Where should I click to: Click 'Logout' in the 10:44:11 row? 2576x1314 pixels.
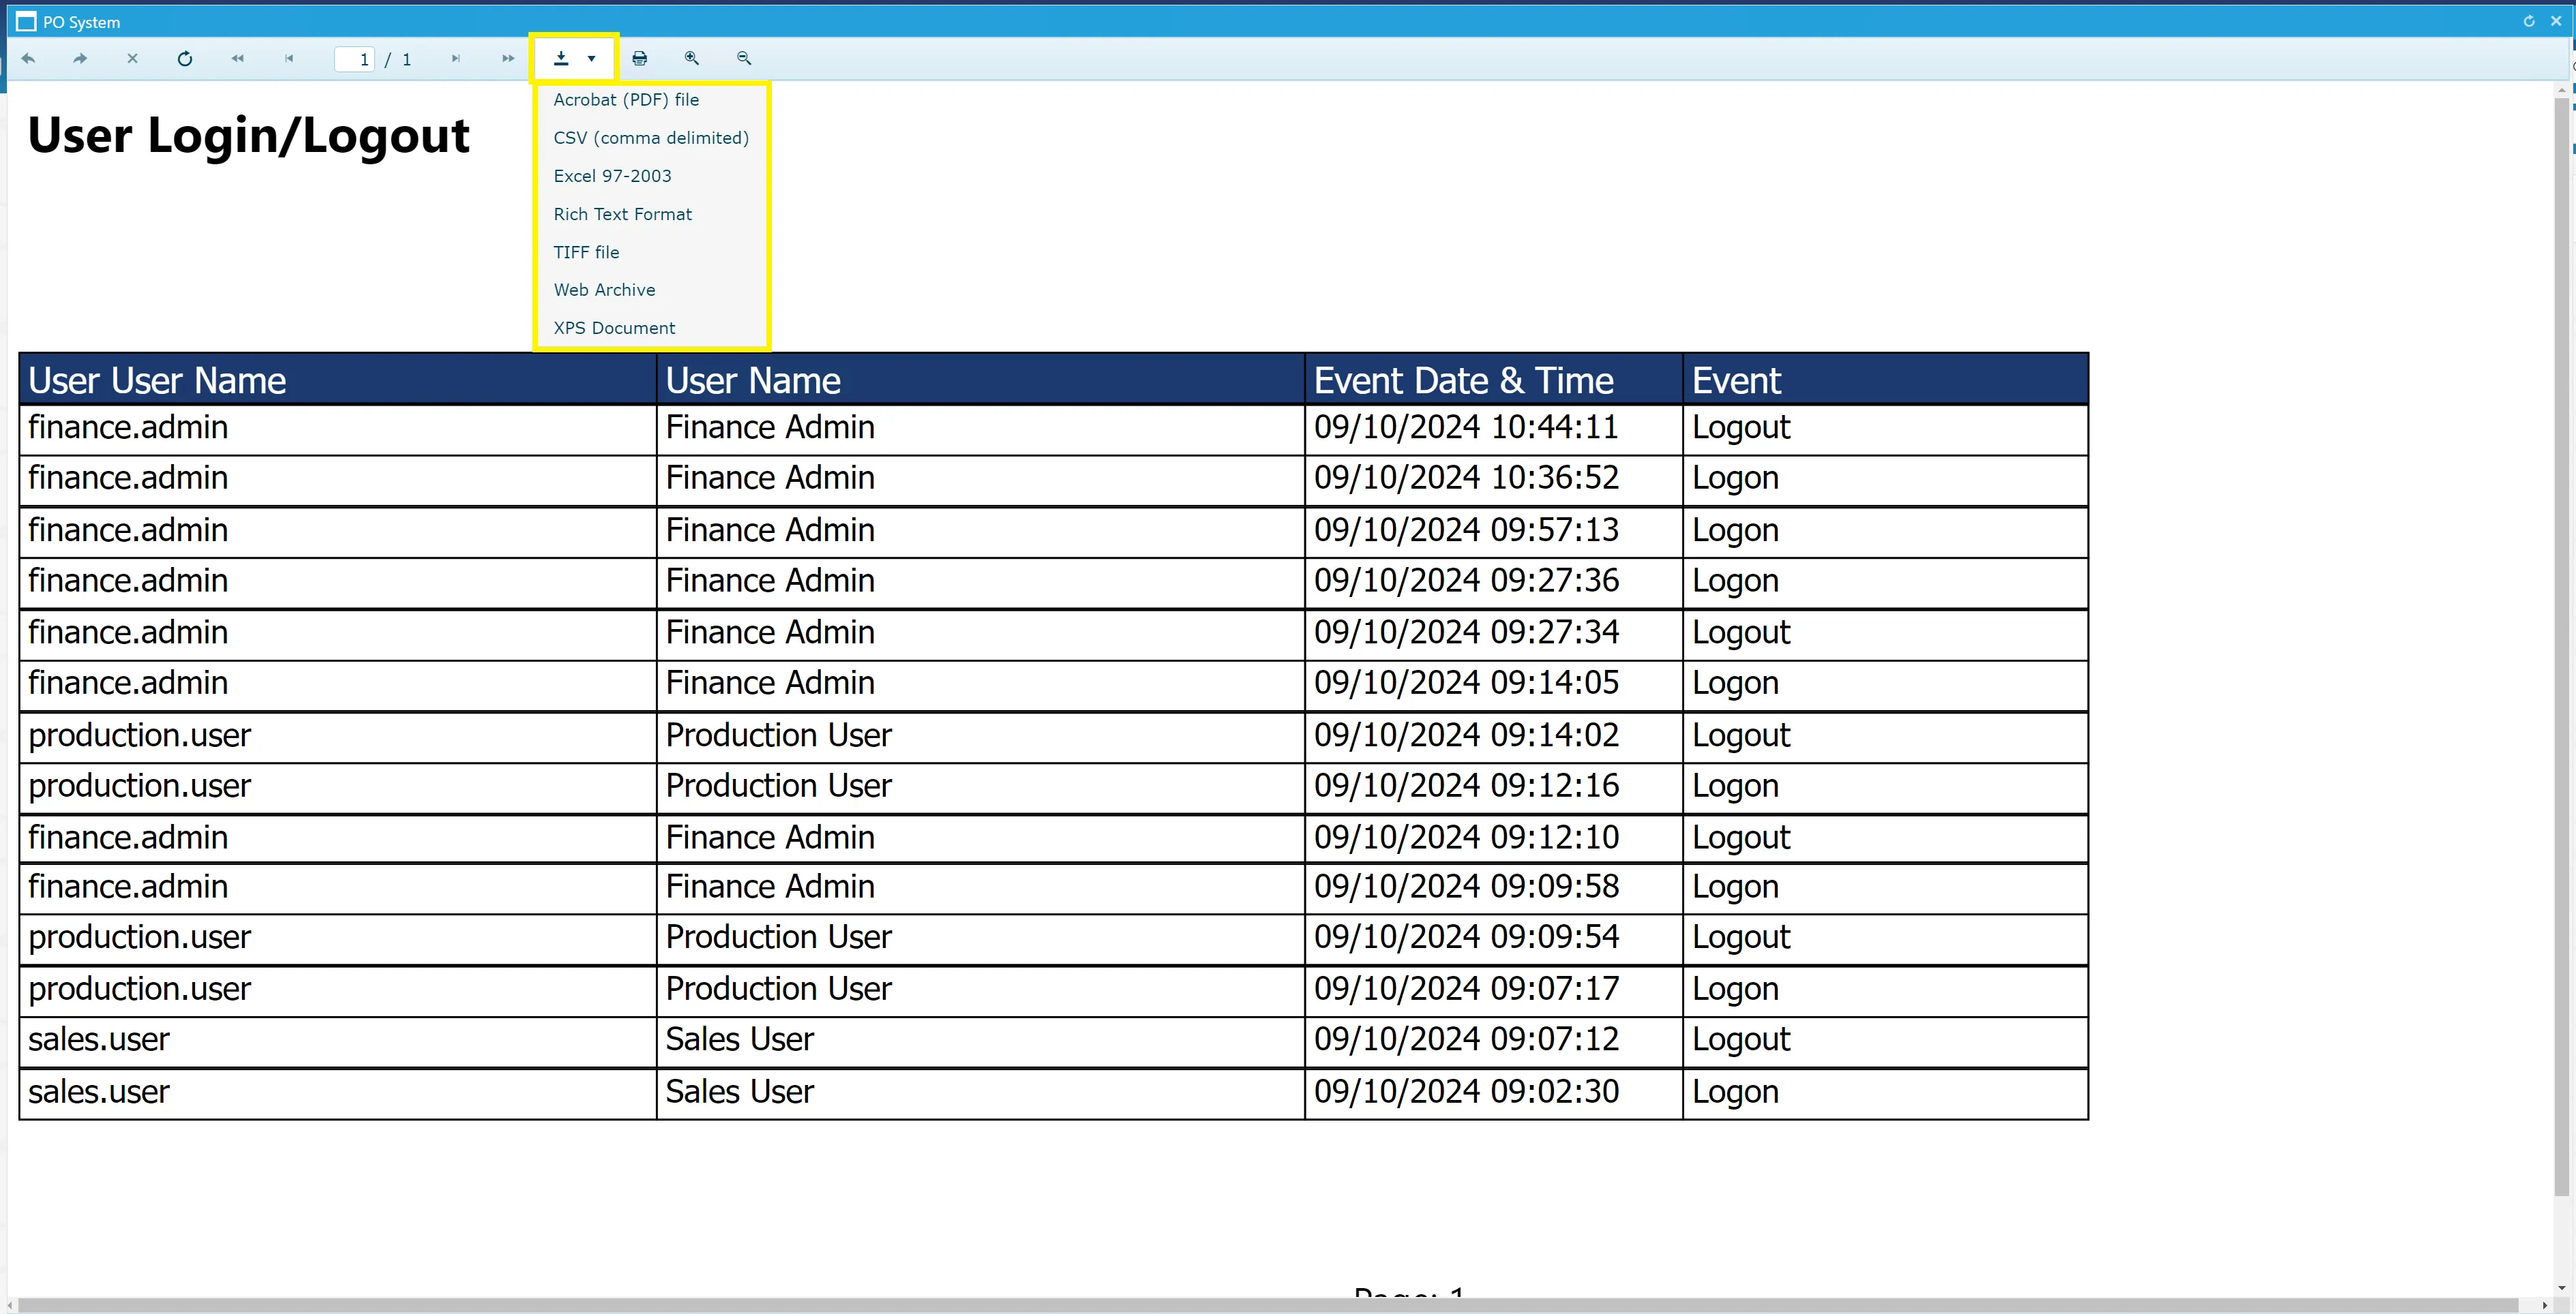(x=1741, y=429)
